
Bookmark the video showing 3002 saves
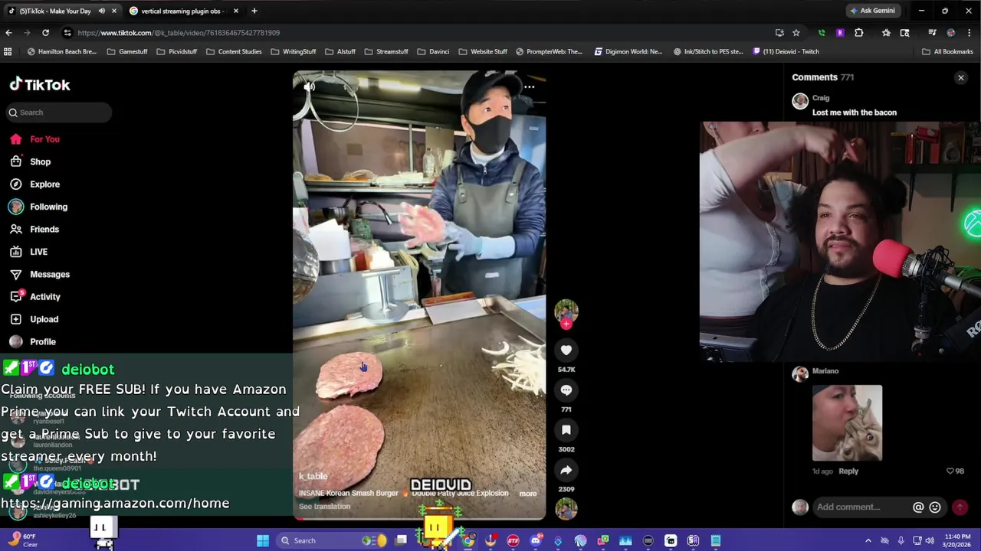566,430
